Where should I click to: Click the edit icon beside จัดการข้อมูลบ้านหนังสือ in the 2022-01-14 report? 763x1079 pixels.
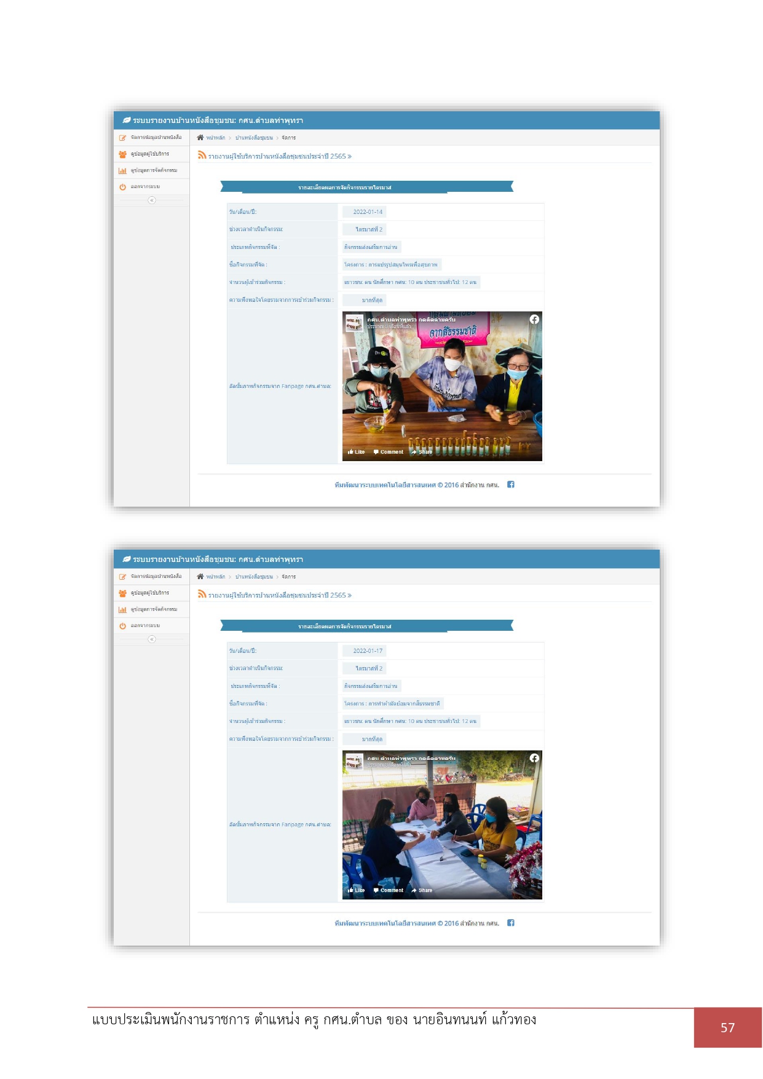point(122,138)
